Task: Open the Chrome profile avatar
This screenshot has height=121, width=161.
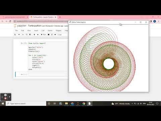Action: [x=155, y=21]
